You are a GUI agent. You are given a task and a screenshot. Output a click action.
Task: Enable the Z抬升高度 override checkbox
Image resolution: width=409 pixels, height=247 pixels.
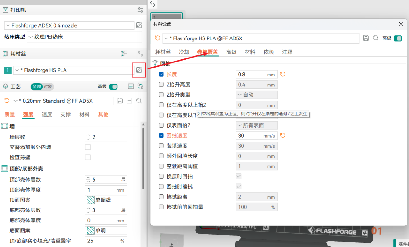point(161,85)
